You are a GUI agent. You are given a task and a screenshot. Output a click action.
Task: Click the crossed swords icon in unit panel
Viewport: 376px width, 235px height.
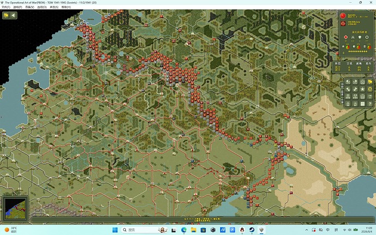(x=353, y=37)
